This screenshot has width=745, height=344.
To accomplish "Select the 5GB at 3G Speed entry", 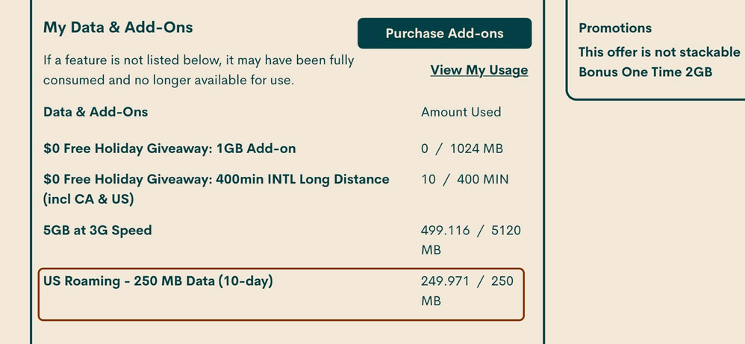I will point(97,231).
